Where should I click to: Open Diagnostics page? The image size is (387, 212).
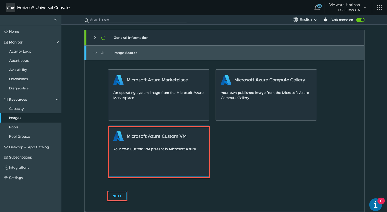(19, 88)
